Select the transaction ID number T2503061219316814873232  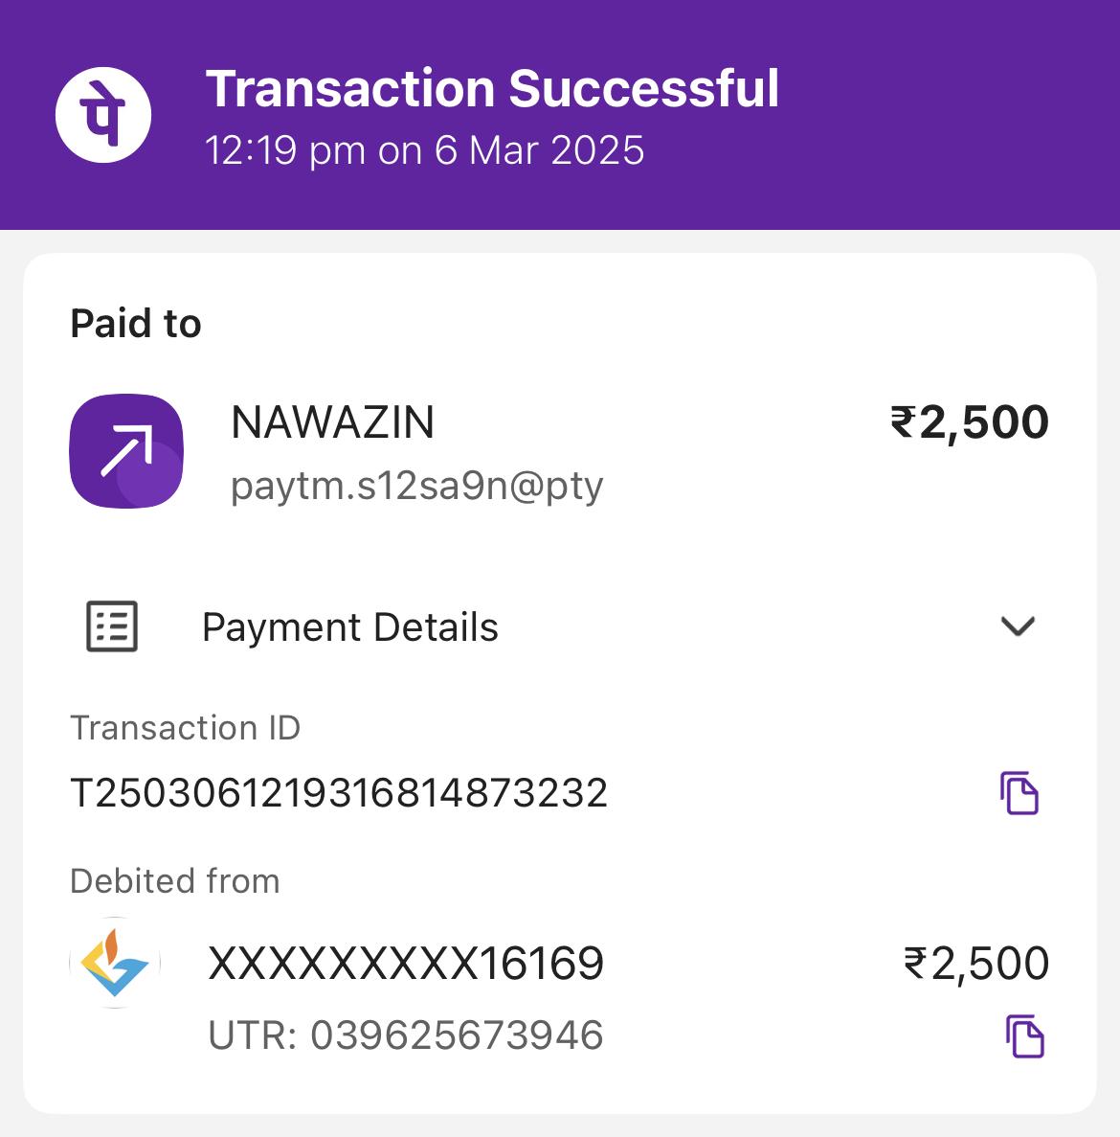pyautogui.click(x=339, y=793)
